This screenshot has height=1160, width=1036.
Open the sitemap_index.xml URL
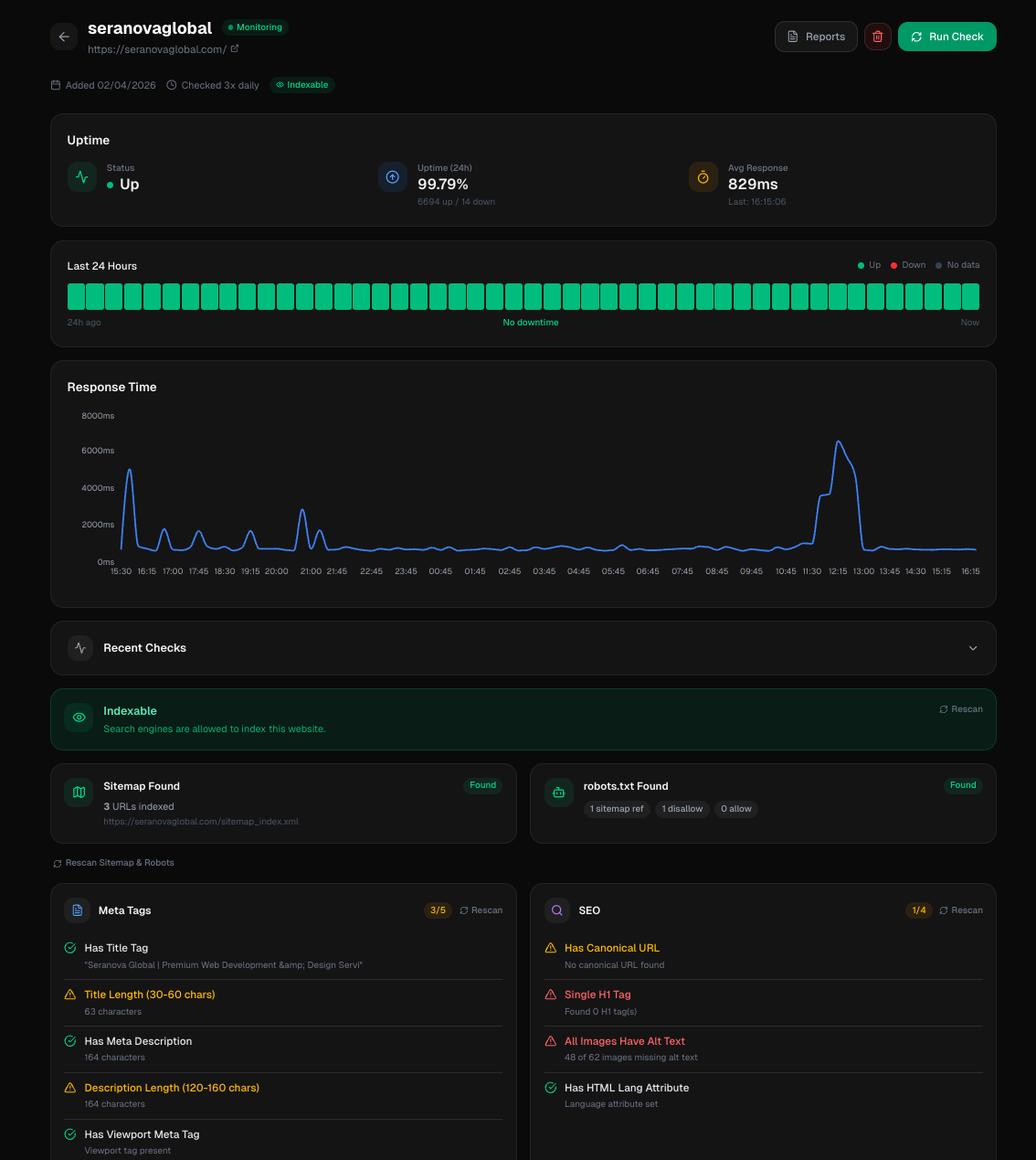coord(201,822)
